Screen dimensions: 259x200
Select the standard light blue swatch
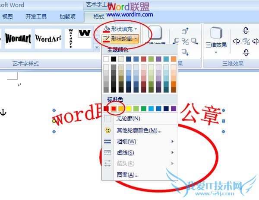(151, 109)
